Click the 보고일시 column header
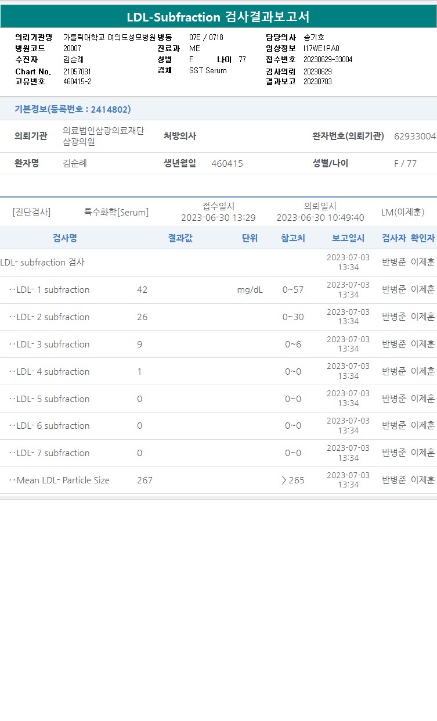437x721 pixels. (348, 238)
